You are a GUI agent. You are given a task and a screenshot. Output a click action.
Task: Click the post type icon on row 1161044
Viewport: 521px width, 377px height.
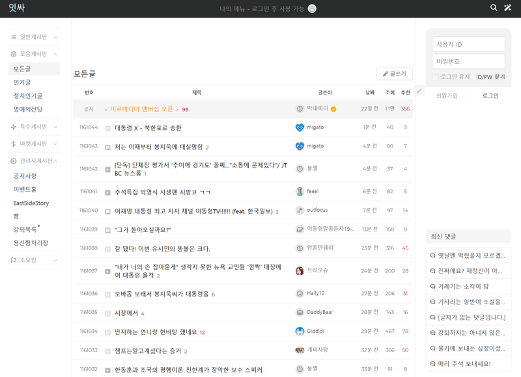(x=107, y=128)
